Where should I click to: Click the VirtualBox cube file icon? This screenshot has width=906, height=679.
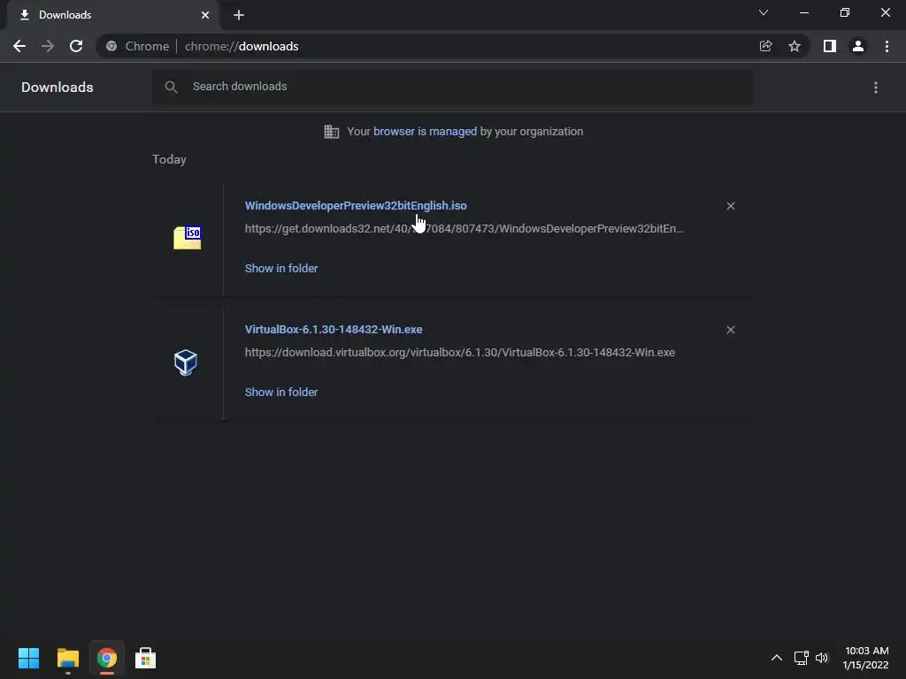tap(186, 362)
